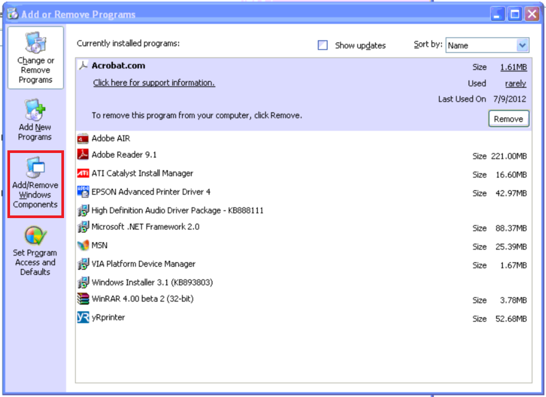Click the Add or Remove Programs title bar icon
Image resolution: width=546 pixels, height=397 pixels.
click(x=13, y=14)
